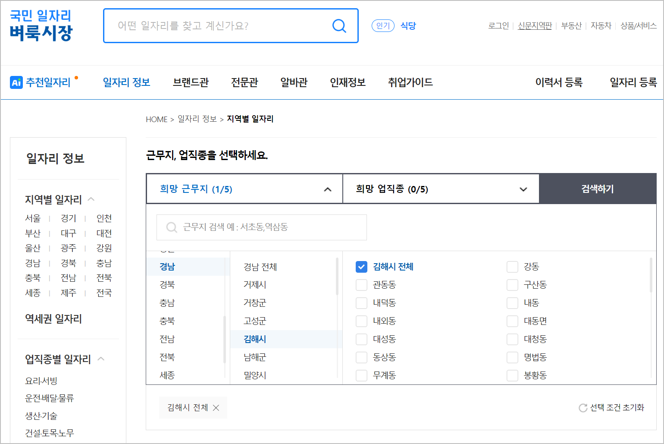Check the 강동 checkbox

pos(512,267)
